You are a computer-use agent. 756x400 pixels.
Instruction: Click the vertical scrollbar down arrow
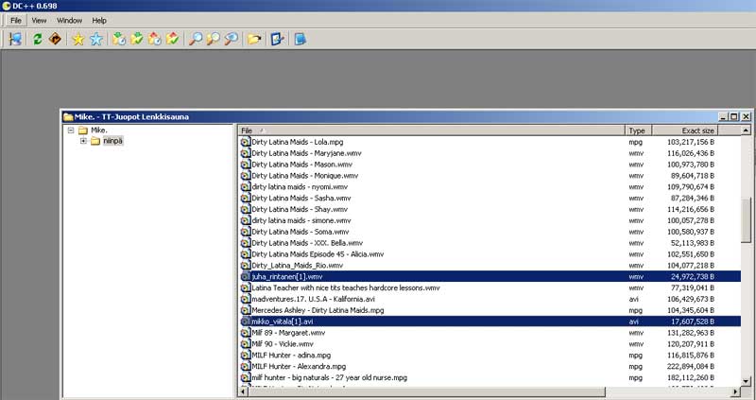click(746, 381)
